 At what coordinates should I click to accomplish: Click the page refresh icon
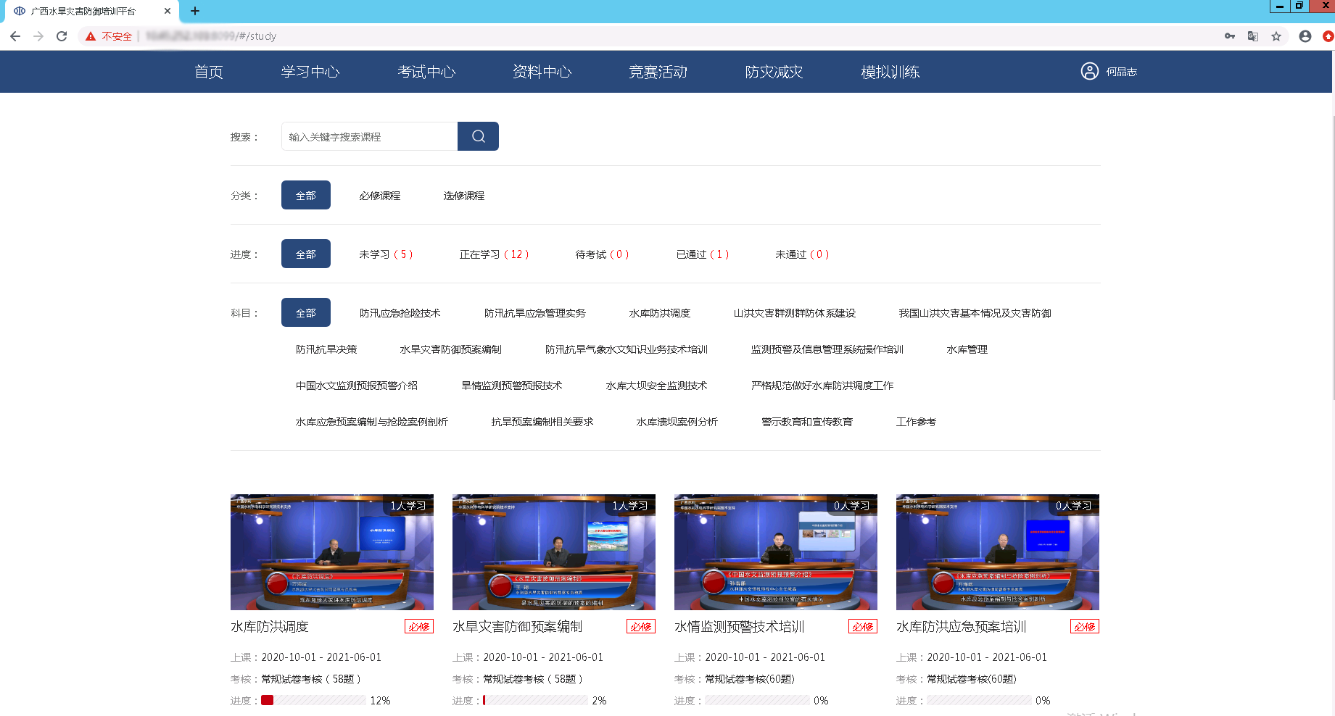(x=62, y=36)
